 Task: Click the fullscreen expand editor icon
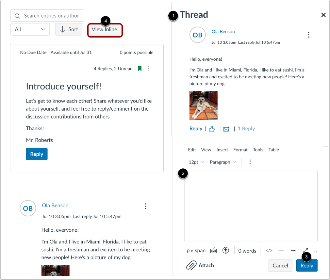click(x=305, y=250)
